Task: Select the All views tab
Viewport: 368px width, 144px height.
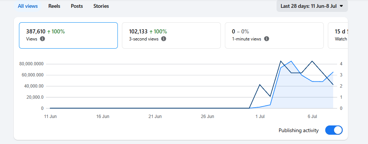Action: click(x=28, y=6)
